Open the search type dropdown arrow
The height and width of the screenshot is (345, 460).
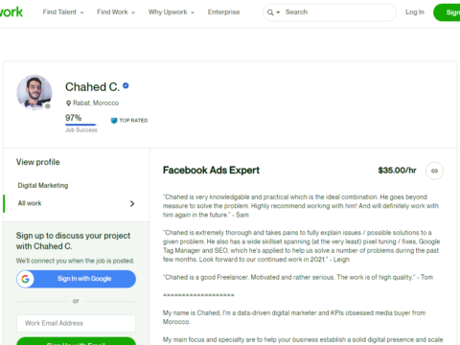pyautogui.click(x=278, y=12)
